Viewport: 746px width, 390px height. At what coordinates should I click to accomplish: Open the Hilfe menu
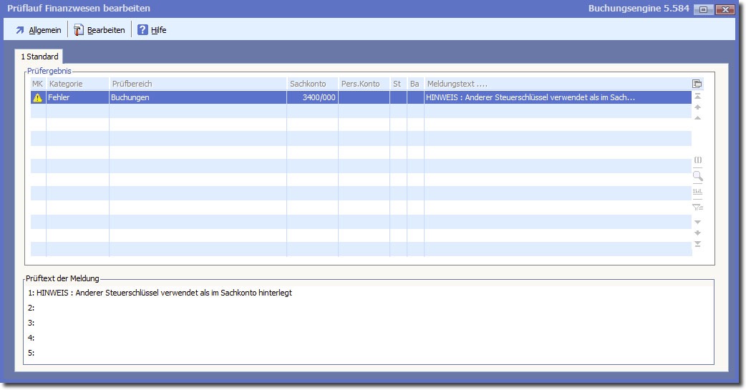tap(151, 30)
